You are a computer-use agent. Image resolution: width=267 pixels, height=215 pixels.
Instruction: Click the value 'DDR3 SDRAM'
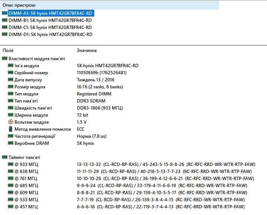pyautogui.click(x=91, y=101)
